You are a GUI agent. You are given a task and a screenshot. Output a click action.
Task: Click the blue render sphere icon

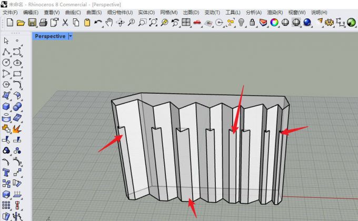tap(307, 23)
